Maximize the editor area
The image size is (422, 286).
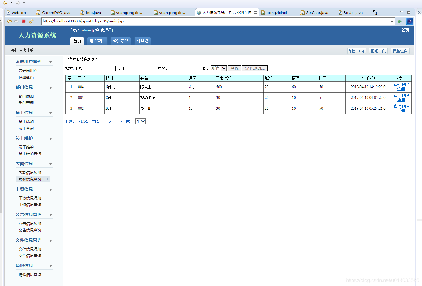[x=409, y=12]
